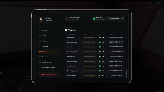Viewport: 164px width, 92px height.
Task: Click the status pill in the Ванчик Браун row
Action: pos(89,76)
